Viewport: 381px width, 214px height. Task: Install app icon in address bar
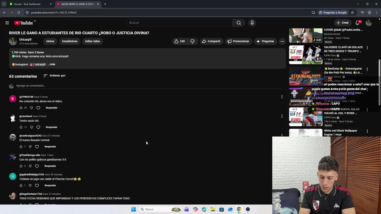(x=313, y=12)
